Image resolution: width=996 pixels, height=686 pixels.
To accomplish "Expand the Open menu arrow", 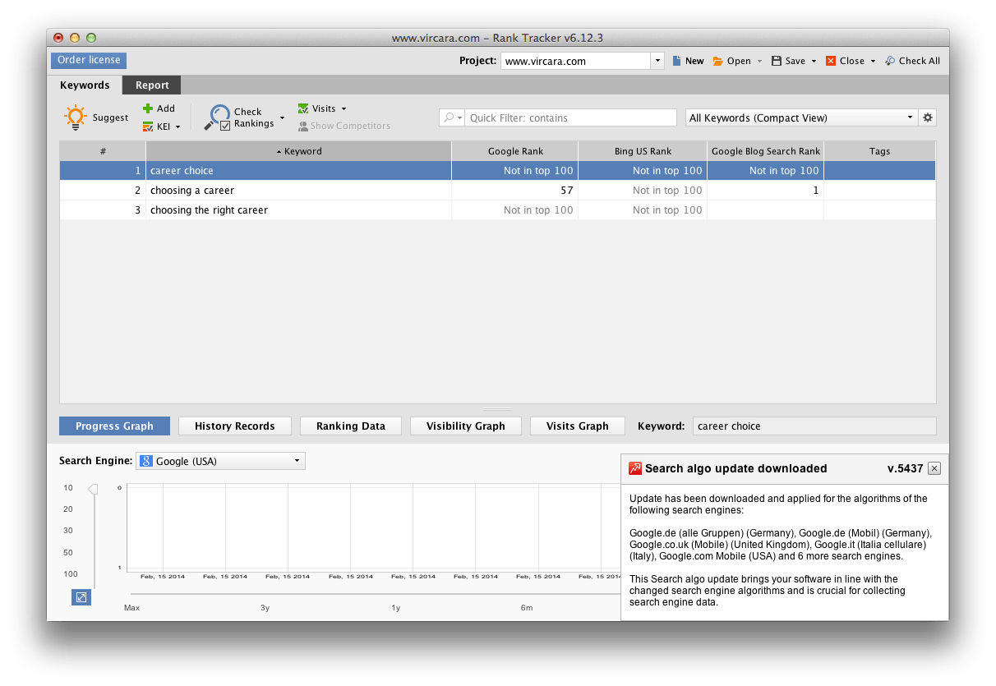I will click(759, 61).
